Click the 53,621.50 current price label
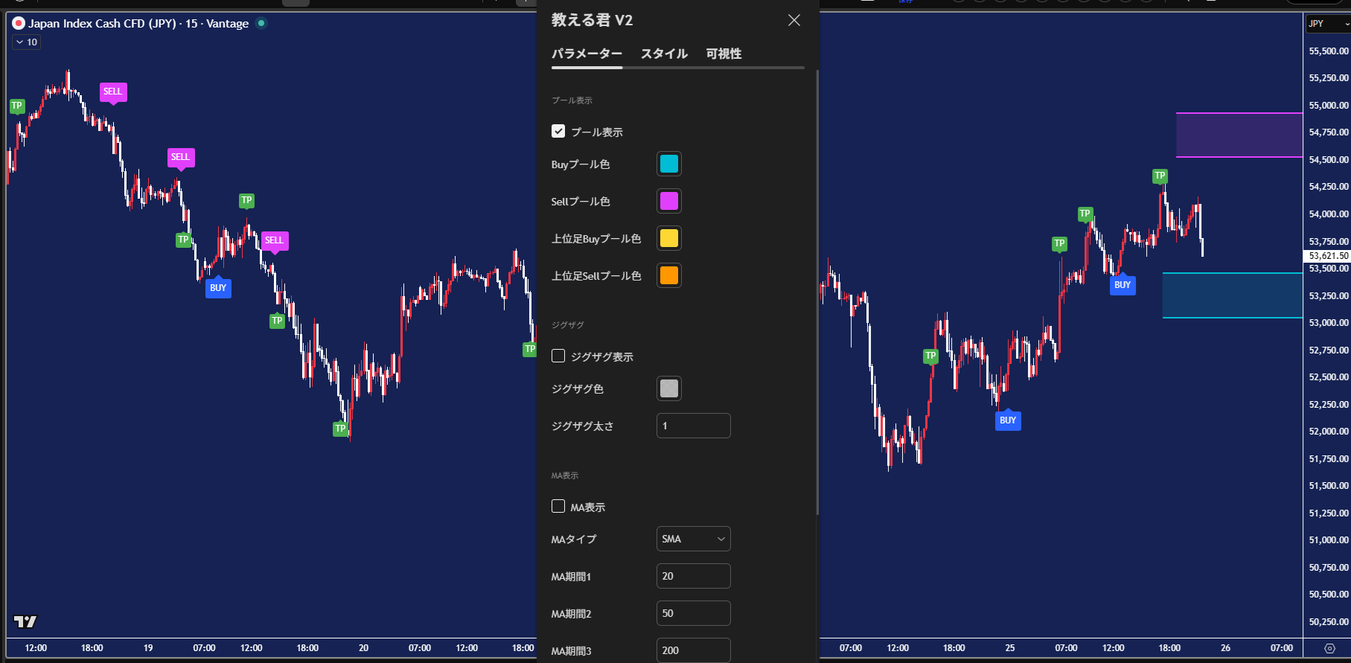 point(1328,255)
